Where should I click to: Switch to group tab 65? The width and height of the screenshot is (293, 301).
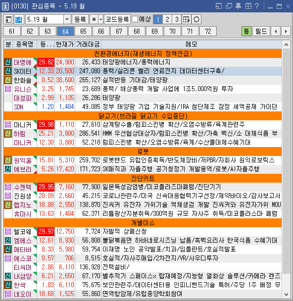pyautogui.click(x=83, y=31)
